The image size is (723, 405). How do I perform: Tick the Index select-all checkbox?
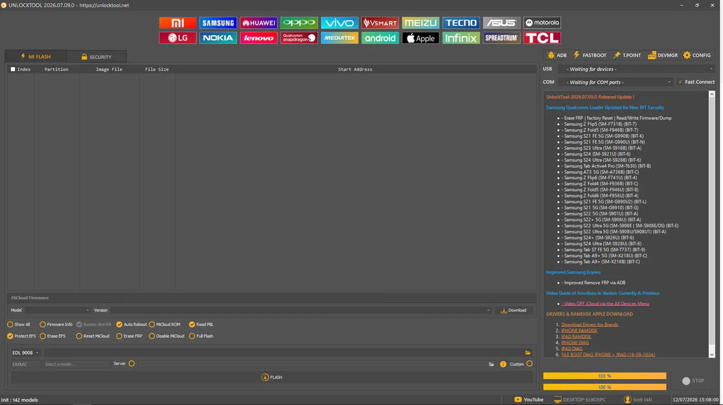click(13, 69)
